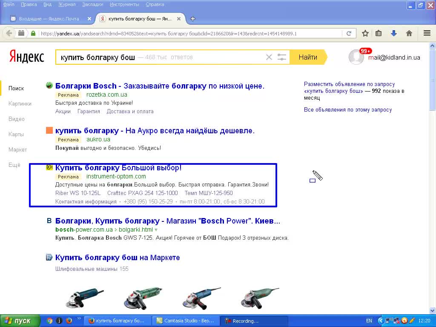Open the user avatar with 99+ badge
Viewport: 436px width, 327px height.
356,57
